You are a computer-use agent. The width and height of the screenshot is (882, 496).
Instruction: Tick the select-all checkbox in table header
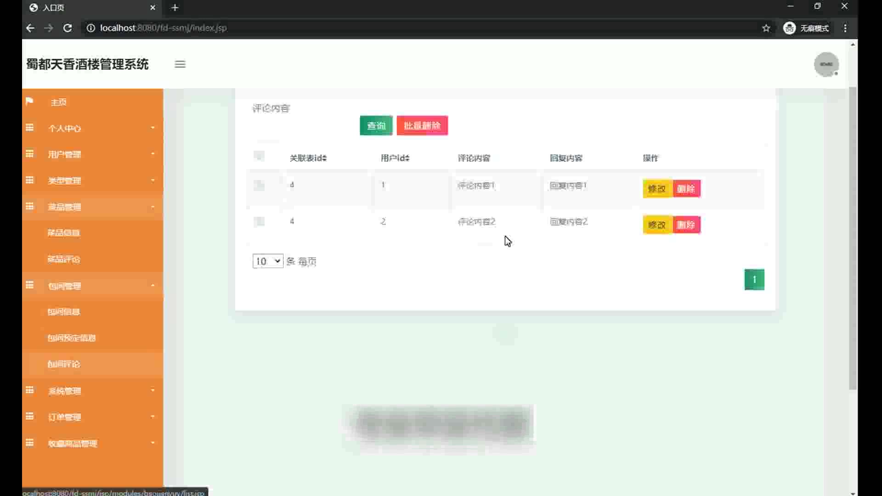click(x=259, y=156)
